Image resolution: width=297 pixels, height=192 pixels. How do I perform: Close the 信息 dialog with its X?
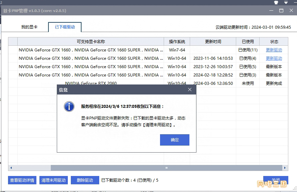click(x=190, y=89)
